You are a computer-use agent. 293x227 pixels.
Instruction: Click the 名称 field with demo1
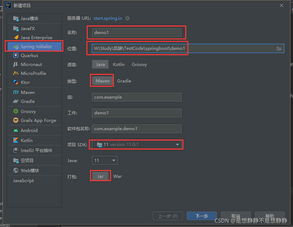pyautogui.click(x=137, y=33)
